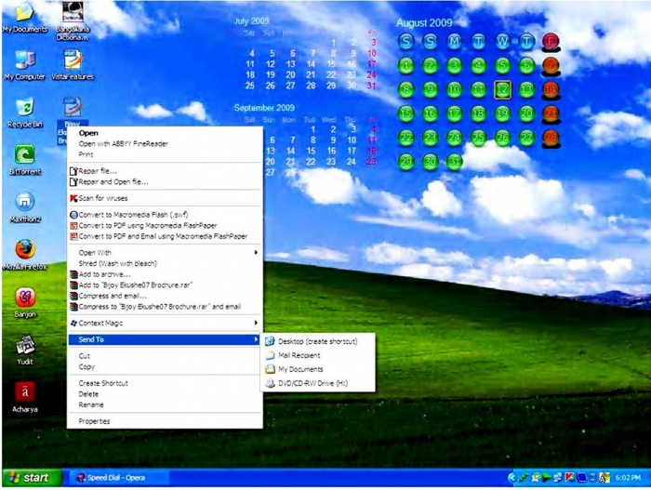Click the September 2009 calendar heading
Viewport: 651px width, 490px height.
click(264, 108)
